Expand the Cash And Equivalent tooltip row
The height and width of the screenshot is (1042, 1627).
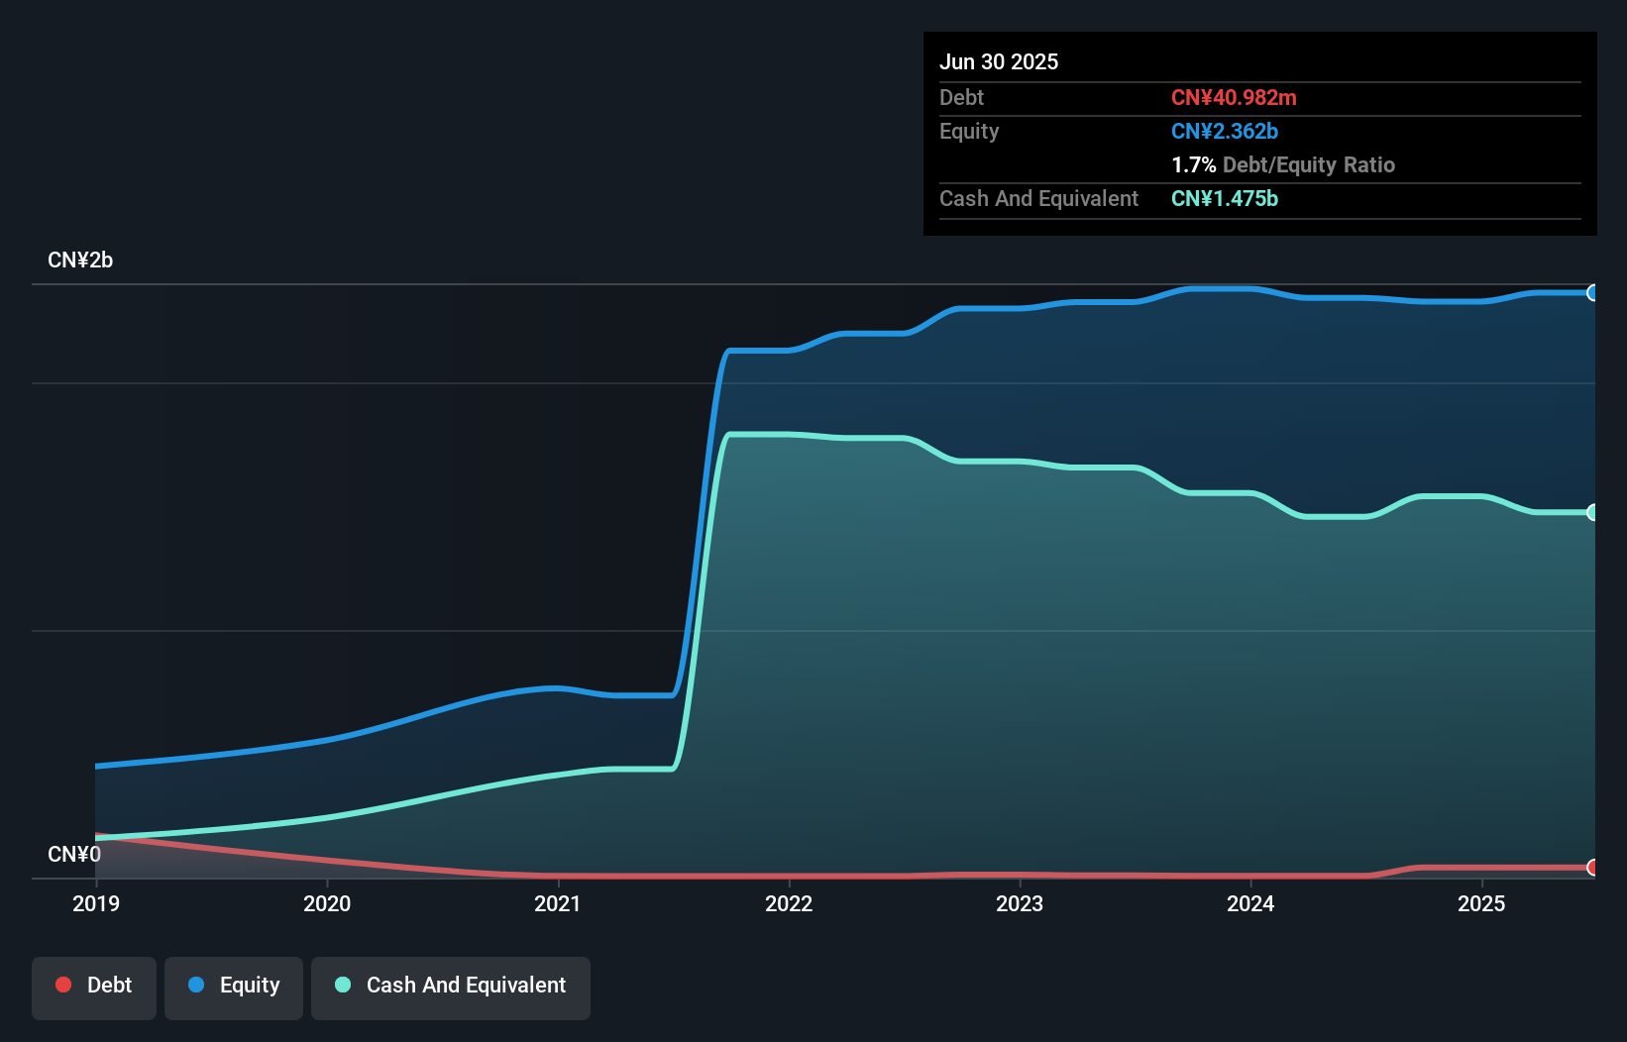pyautogui.click(x=1038, y=198)
